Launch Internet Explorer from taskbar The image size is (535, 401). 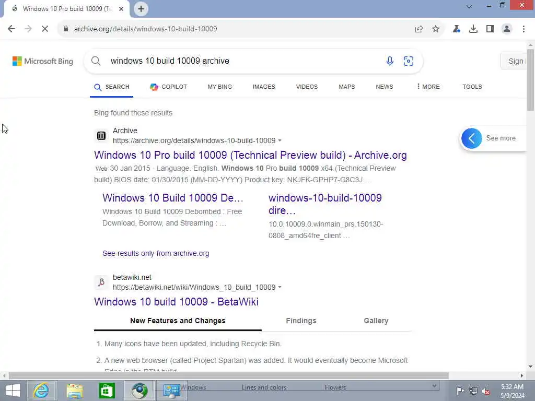(x=41, y=391)
